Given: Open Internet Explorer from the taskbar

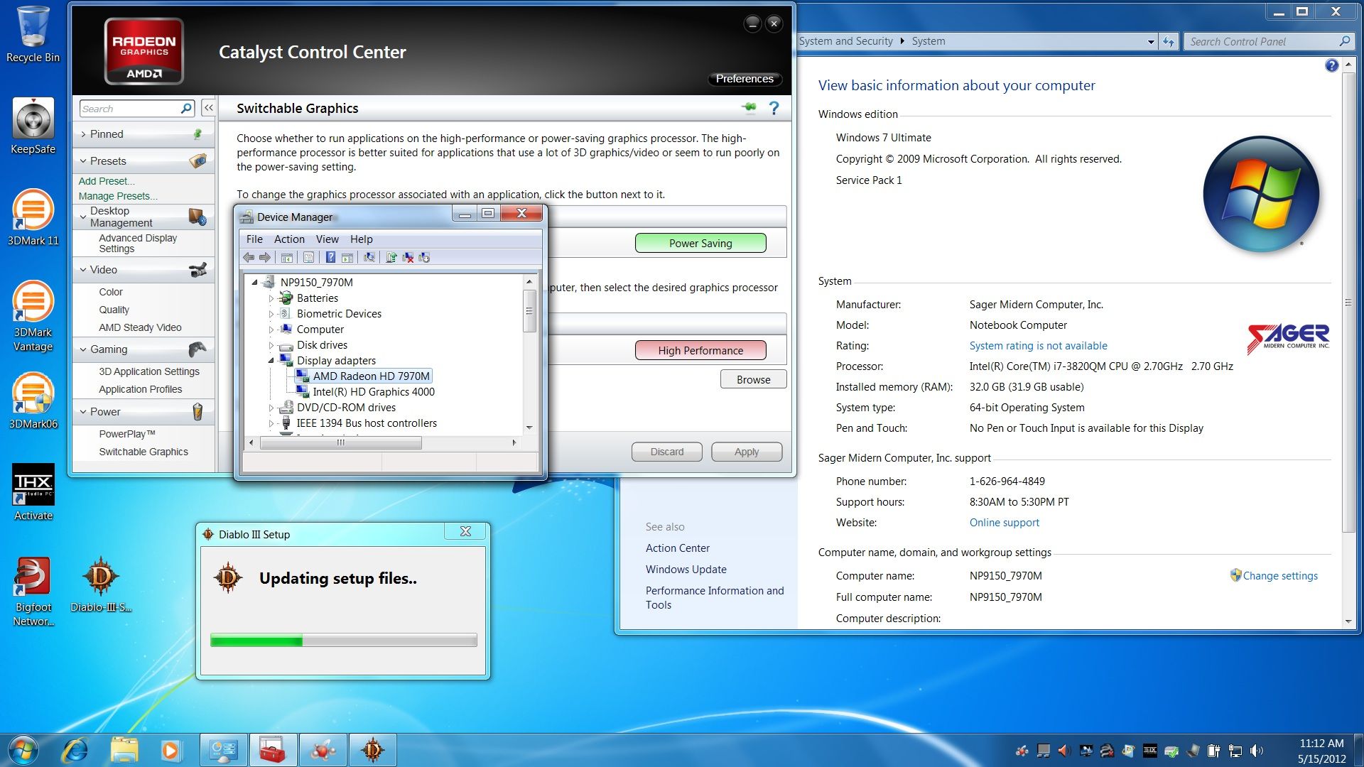Looking at the screenshot, I should coord(75,750).
